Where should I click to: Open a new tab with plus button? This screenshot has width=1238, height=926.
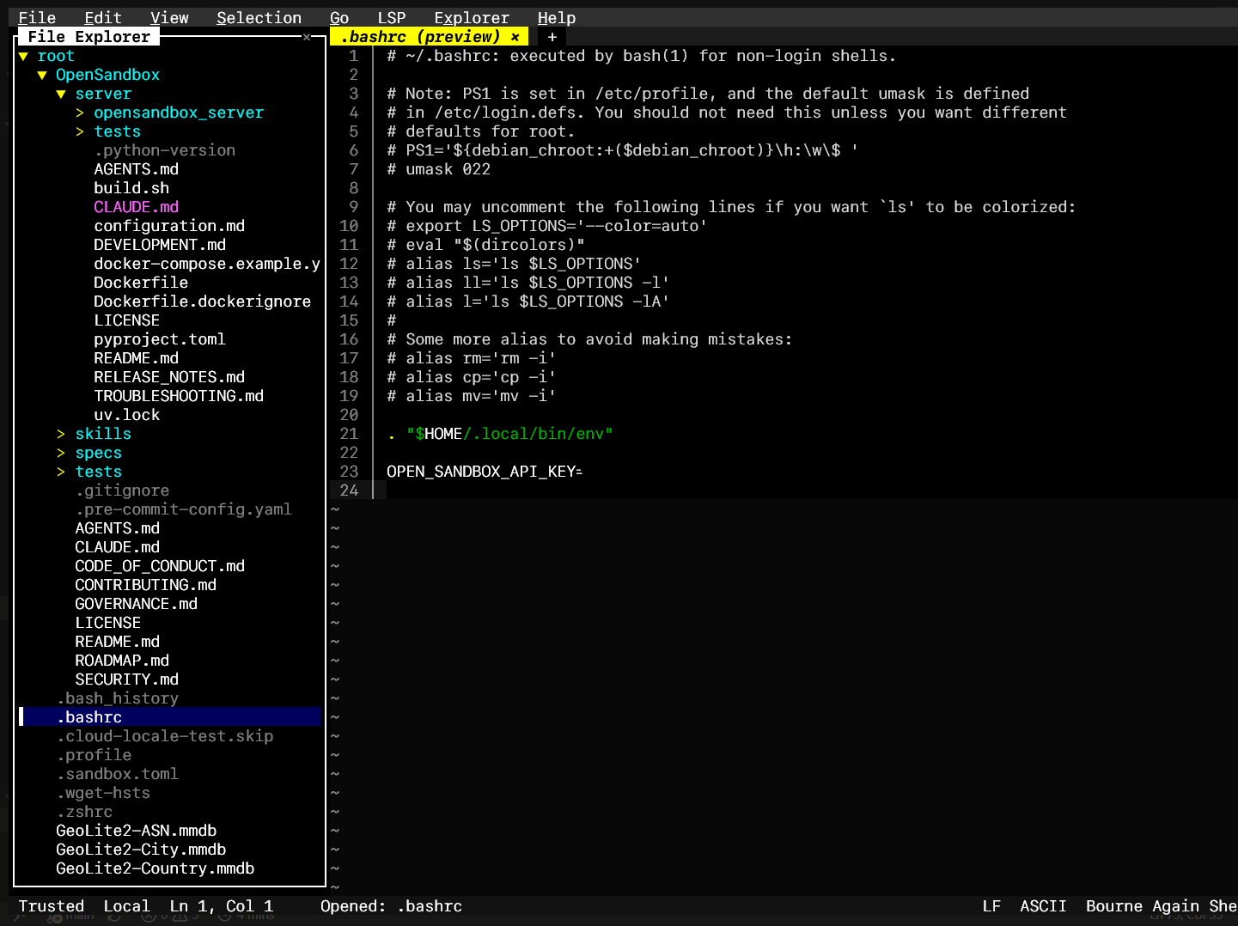[x=552, y=37]
